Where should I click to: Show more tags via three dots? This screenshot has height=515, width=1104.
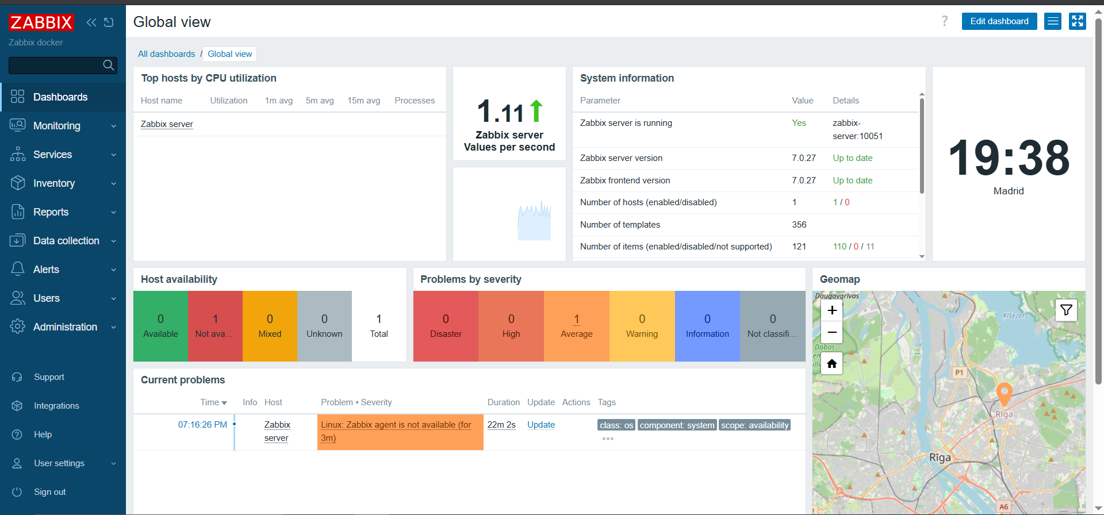[x=608, y=439]
